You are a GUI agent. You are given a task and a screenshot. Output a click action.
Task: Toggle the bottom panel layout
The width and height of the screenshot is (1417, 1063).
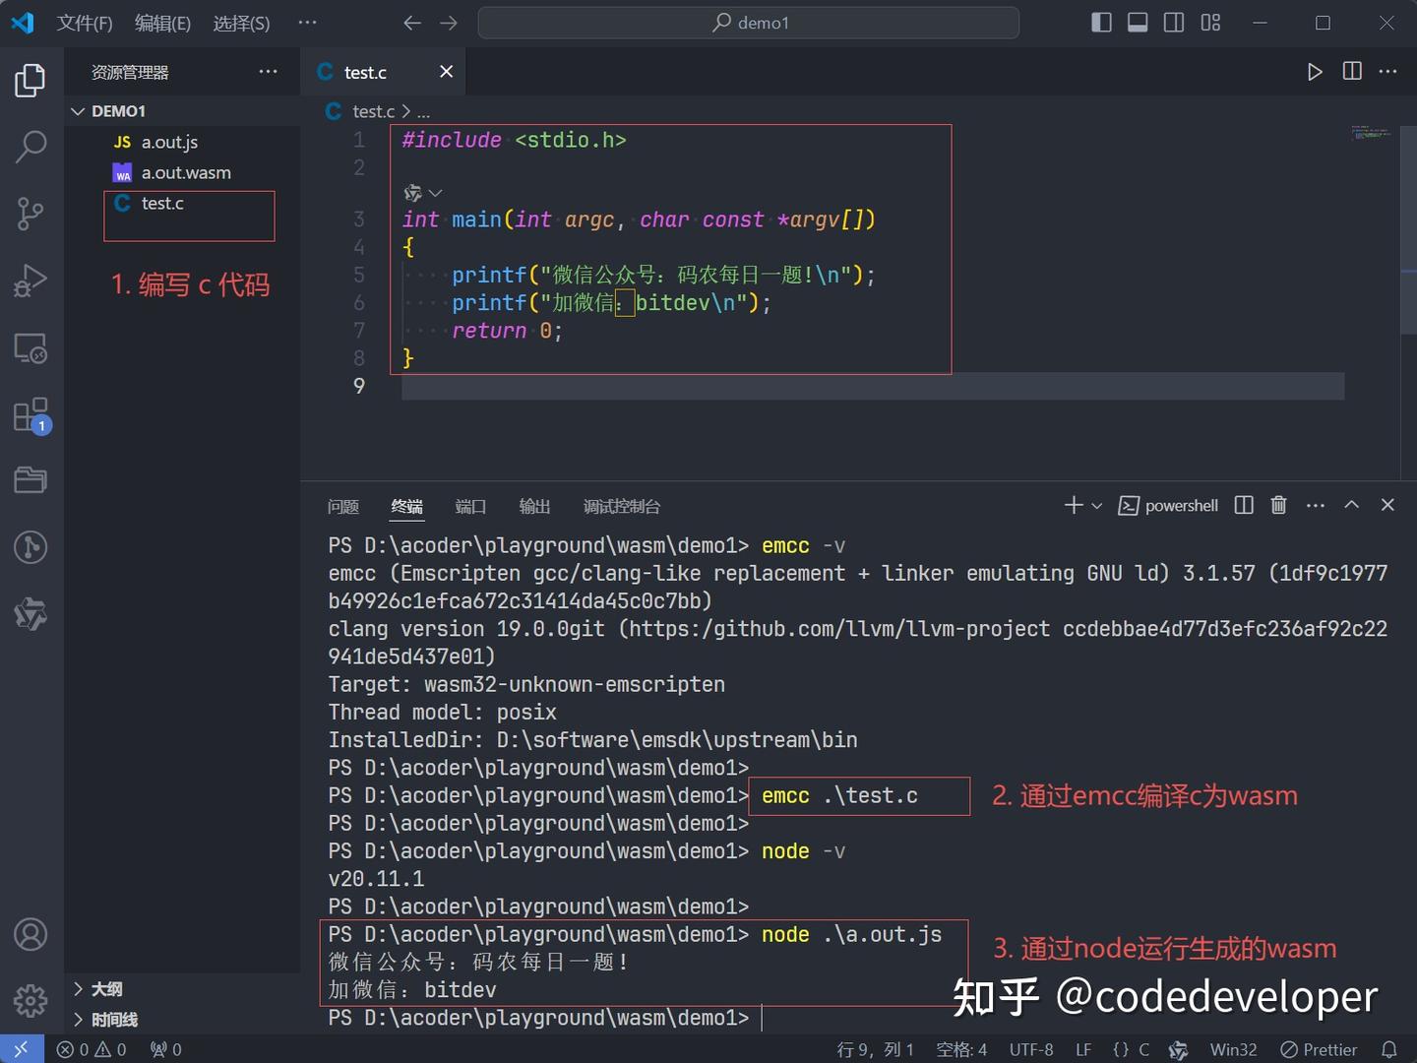pyautogui.click(x=1138, y=23)
